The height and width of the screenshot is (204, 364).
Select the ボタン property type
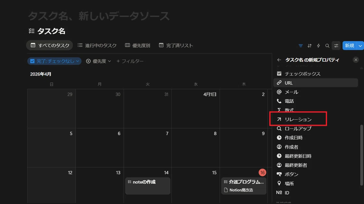pos(315,174)
